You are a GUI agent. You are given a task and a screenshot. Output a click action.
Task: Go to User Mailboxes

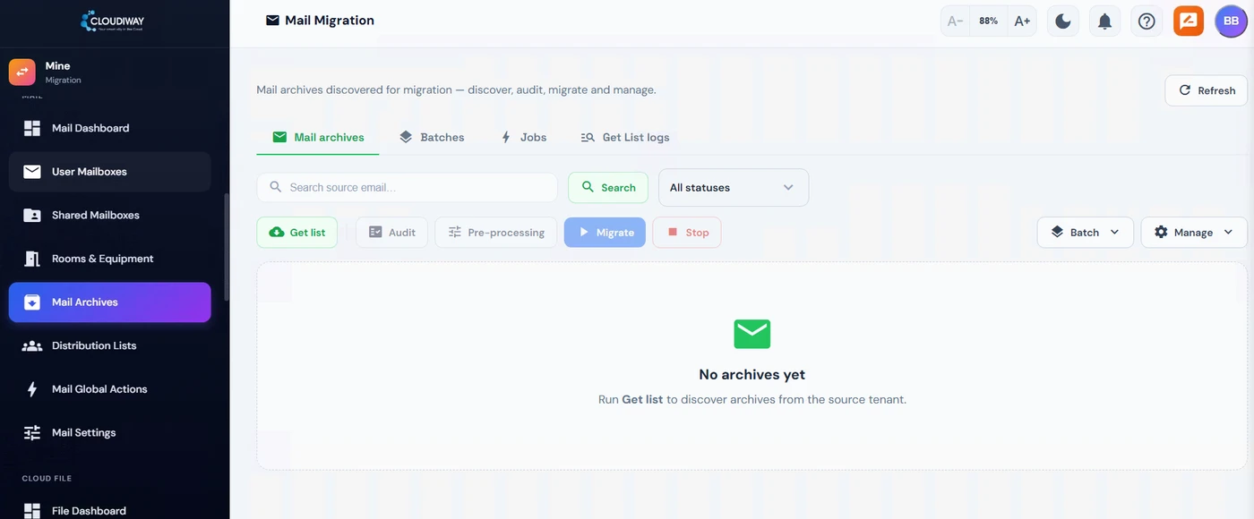[110, 172]
